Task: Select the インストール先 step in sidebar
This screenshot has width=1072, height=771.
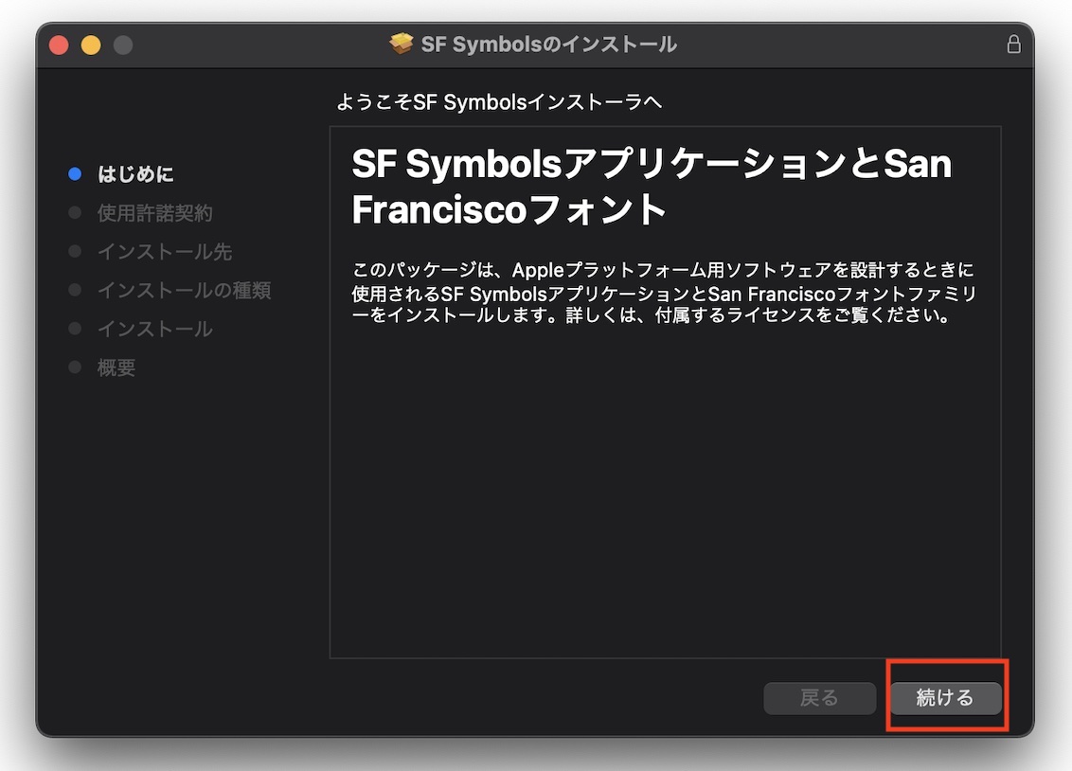Action: [x=165, y=252]
